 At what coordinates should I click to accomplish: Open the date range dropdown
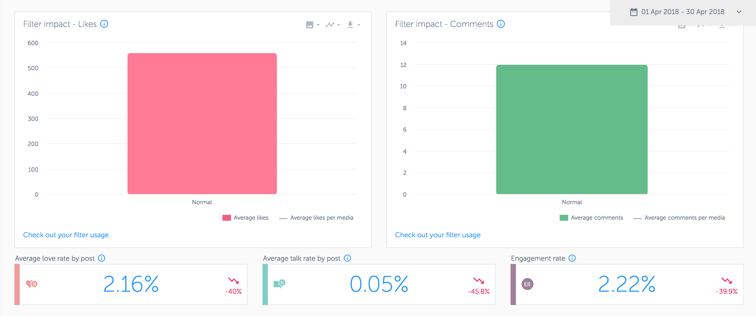739,12
